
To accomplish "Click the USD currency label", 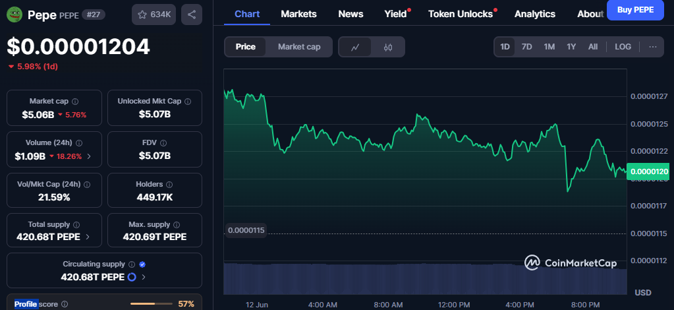I will tap(643, 293).
